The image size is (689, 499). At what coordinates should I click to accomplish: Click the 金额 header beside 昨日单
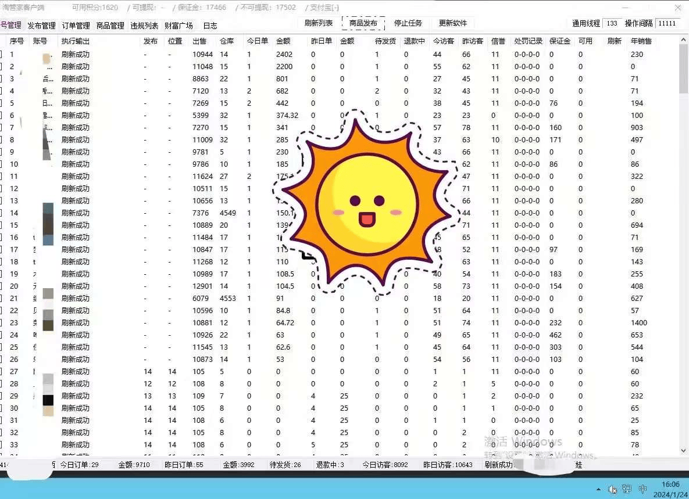[347, 41]
